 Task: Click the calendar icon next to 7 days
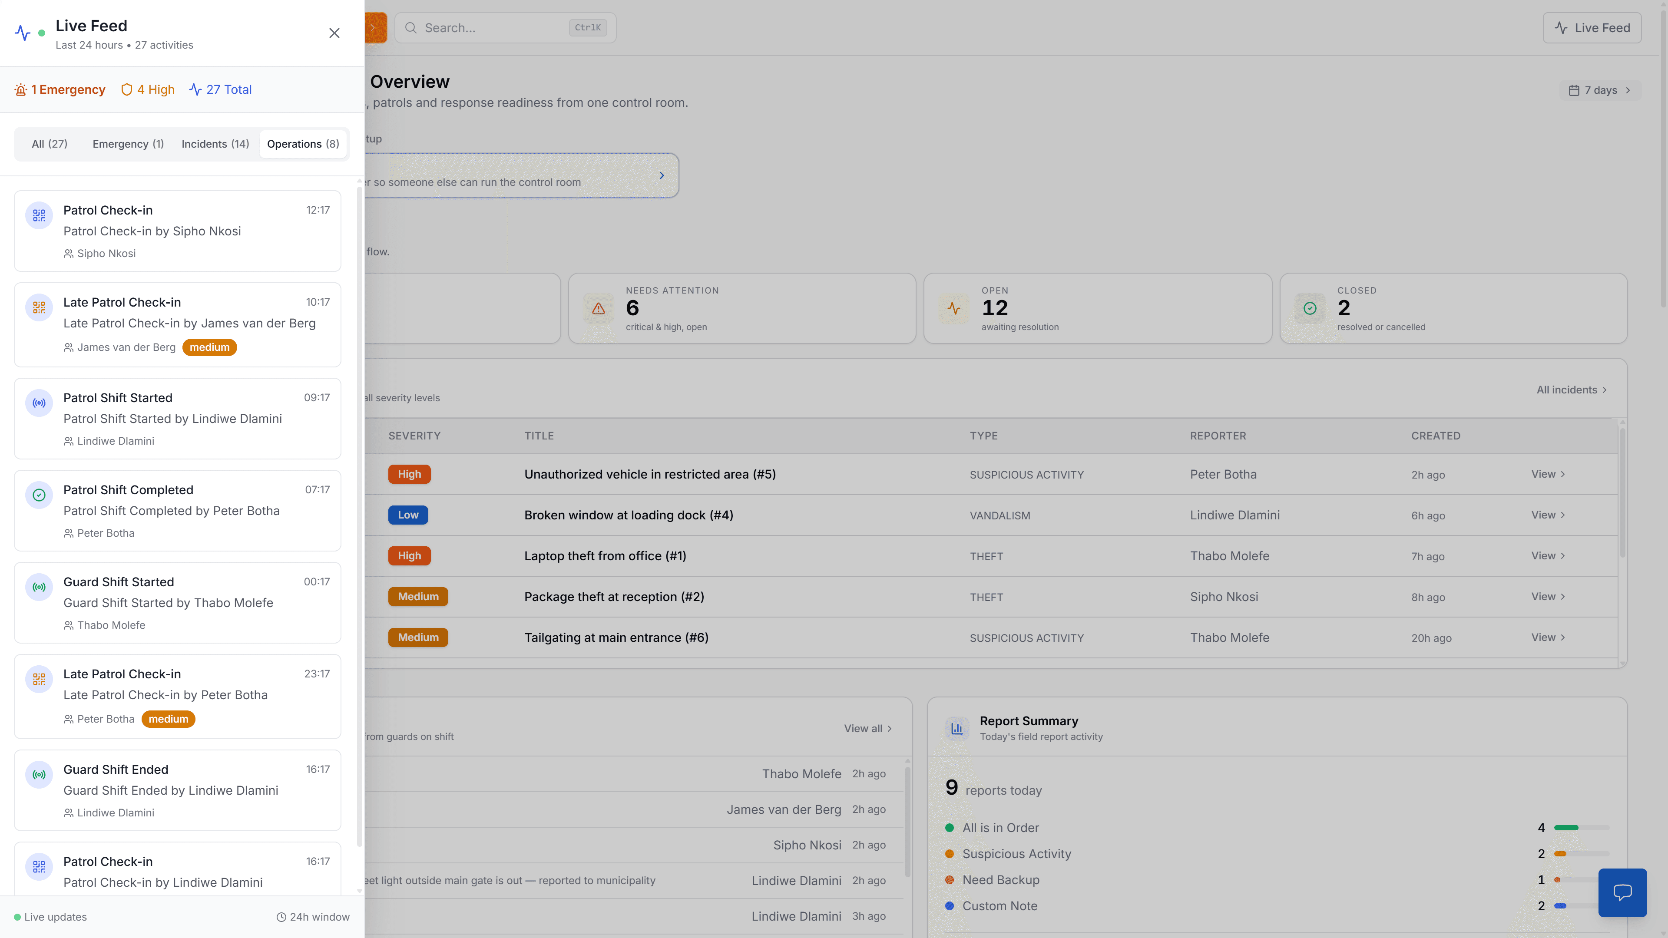tap(1574, 91)
